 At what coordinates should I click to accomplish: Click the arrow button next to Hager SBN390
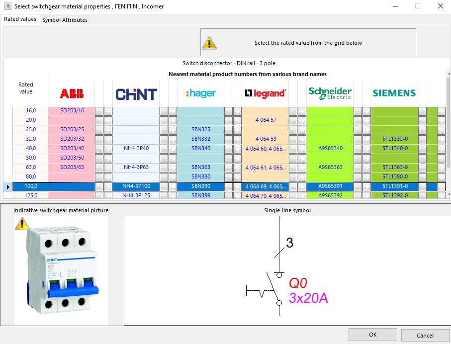(x=237, y=185)
